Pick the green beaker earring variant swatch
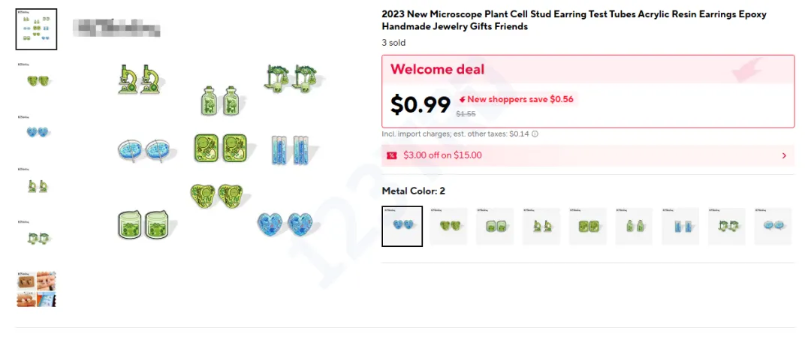 [495, 226]
